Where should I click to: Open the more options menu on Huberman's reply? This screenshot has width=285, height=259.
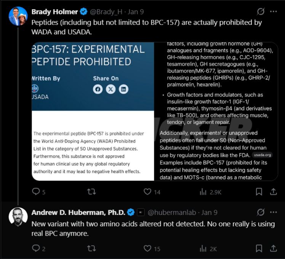(273, 212)
